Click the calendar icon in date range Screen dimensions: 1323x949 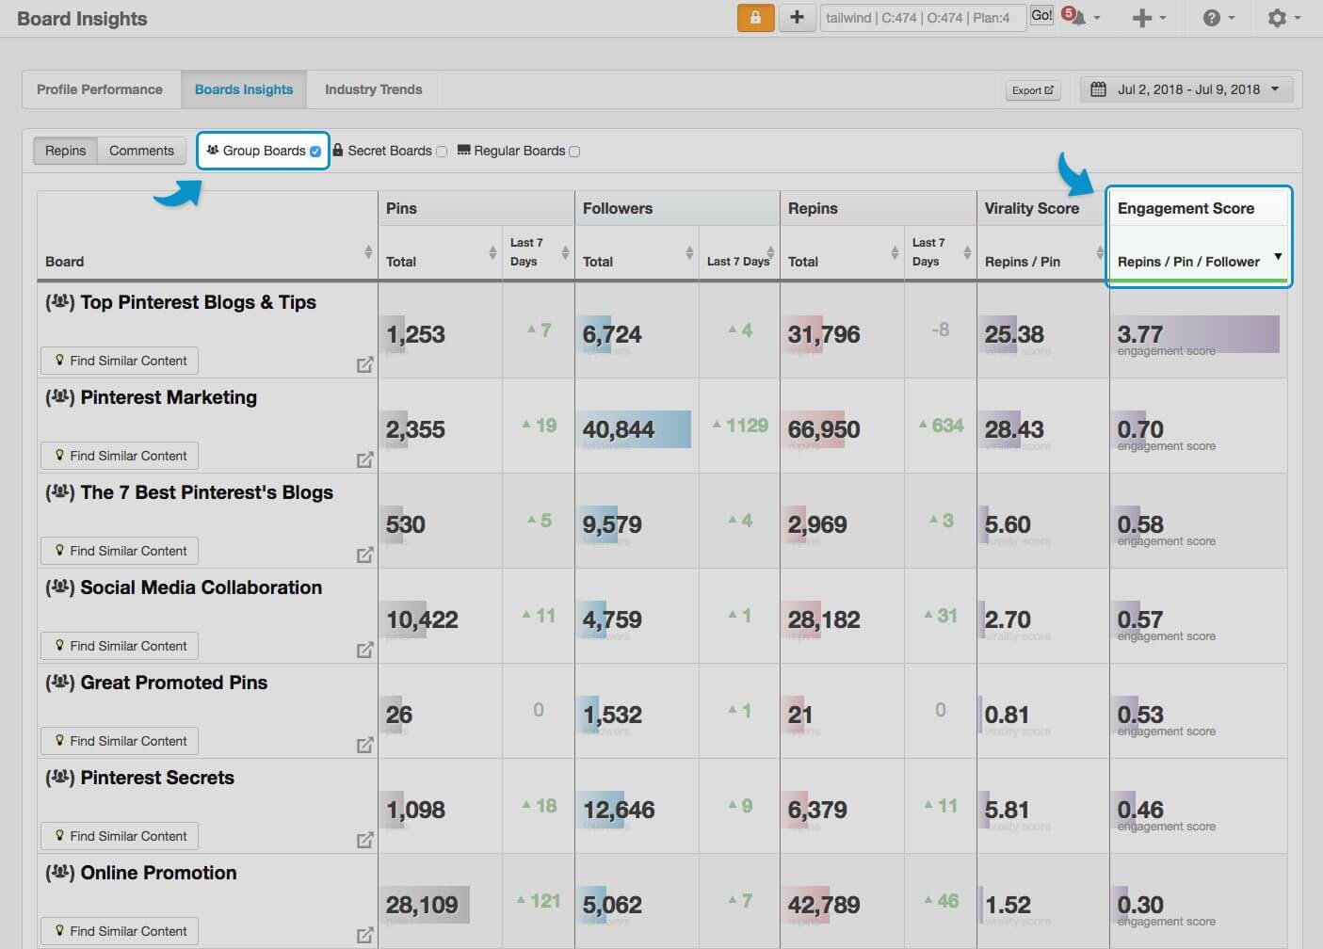click(x=1098, y=89)
